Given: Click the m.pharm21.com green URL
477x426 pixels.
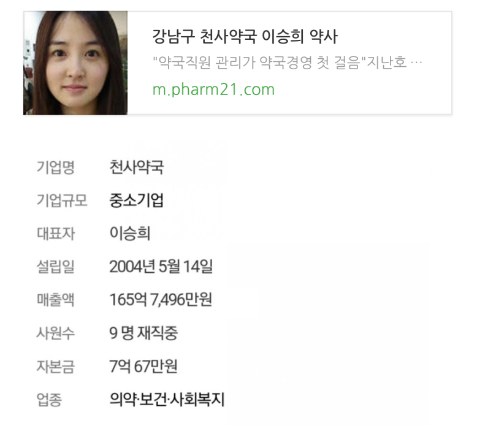Looking at the screenshot, I should tap(213, 89).
